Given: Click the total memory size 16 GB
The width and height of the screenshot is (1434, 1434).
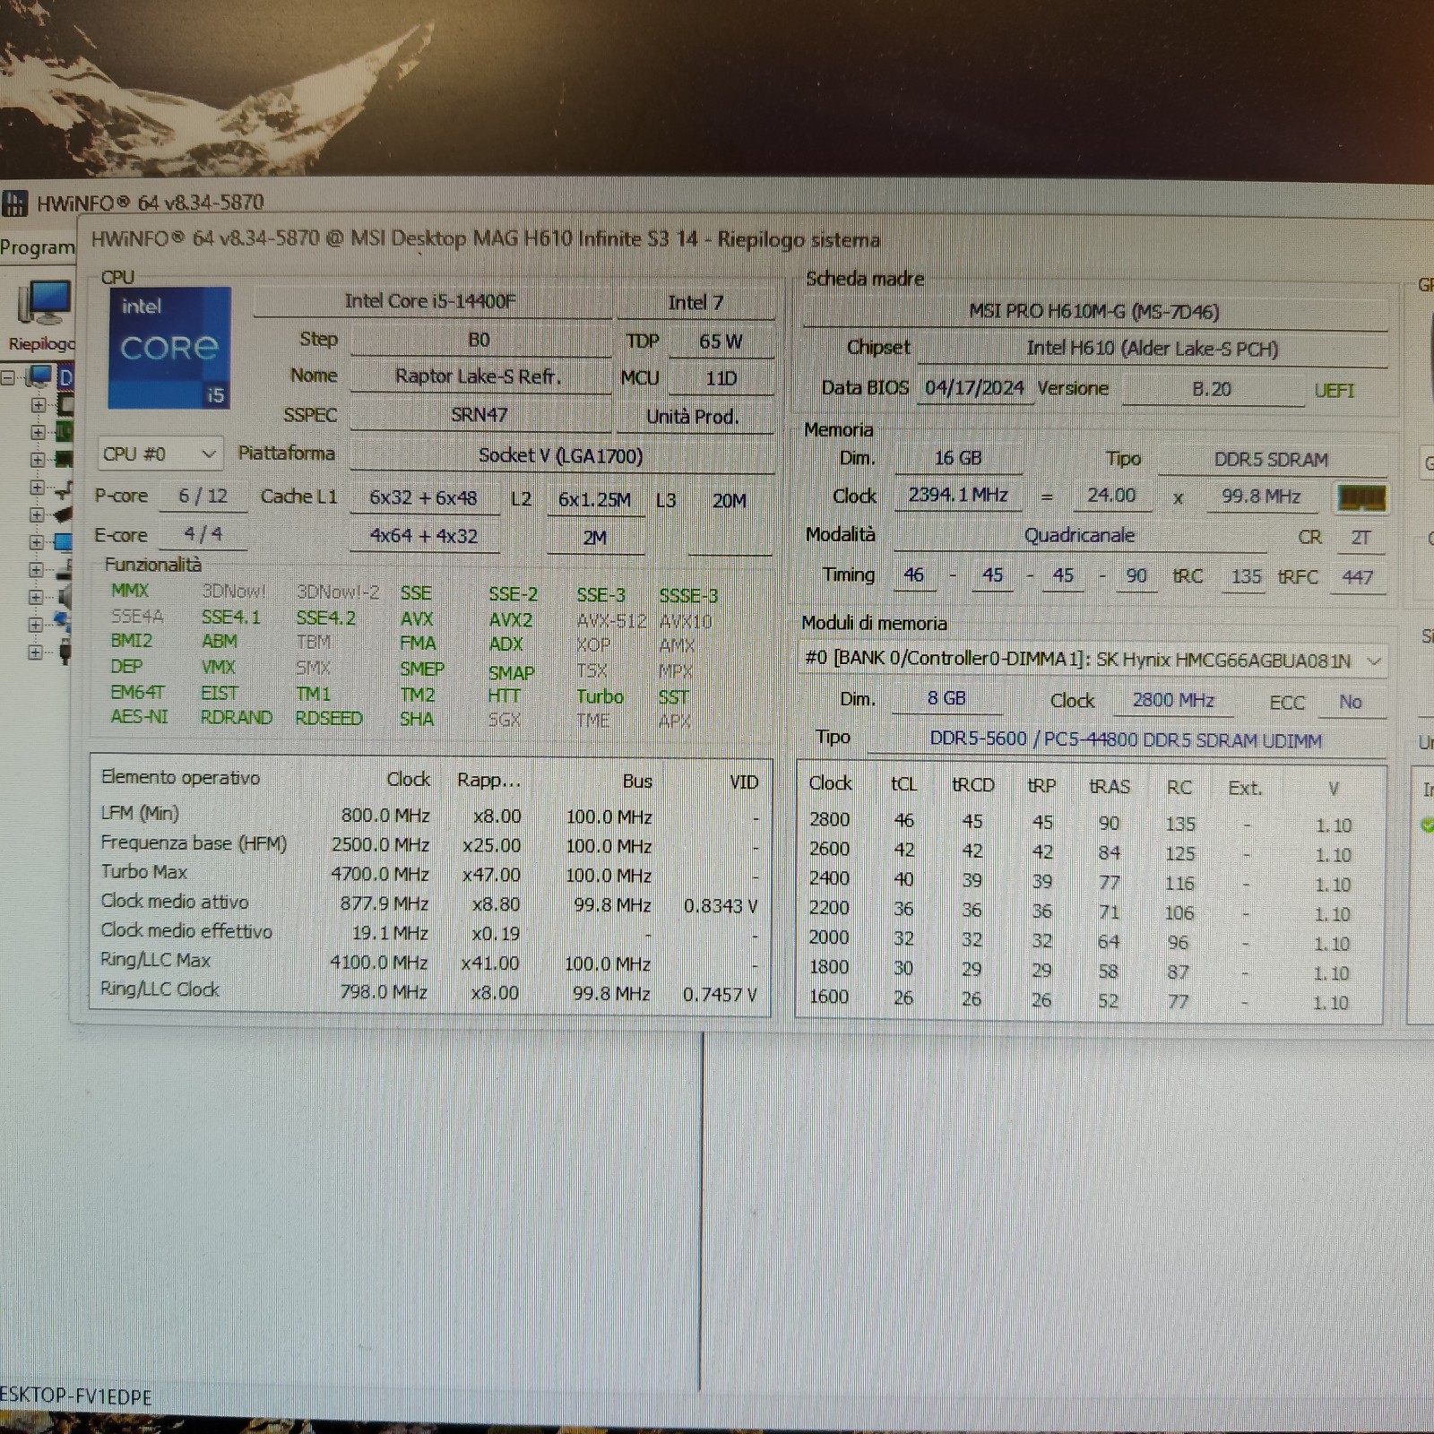Looking at the screenshot, I should pyautogui.click(x=958, y=458).
